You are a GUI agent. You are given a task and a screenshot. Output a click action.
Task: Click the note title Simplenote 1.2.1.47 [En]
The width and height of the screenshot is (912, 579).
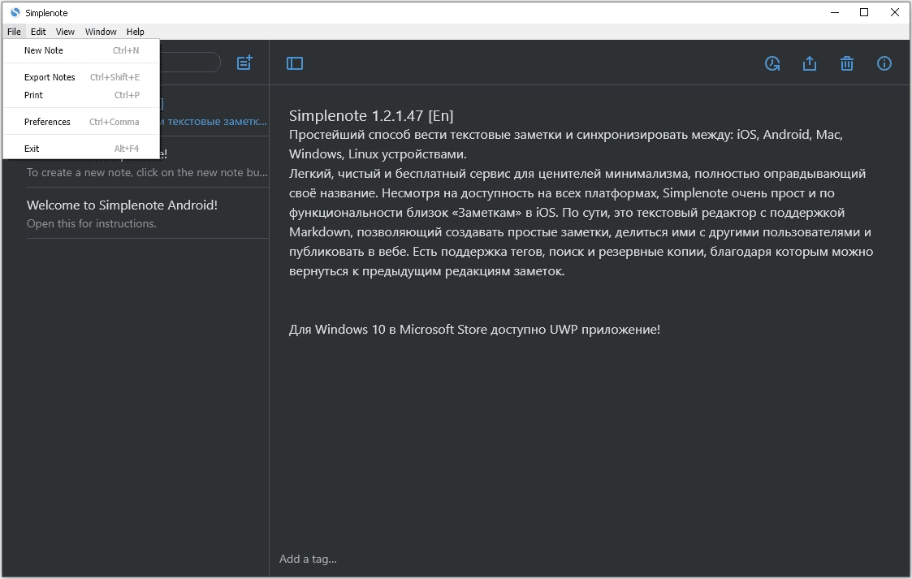click(371, 115)
